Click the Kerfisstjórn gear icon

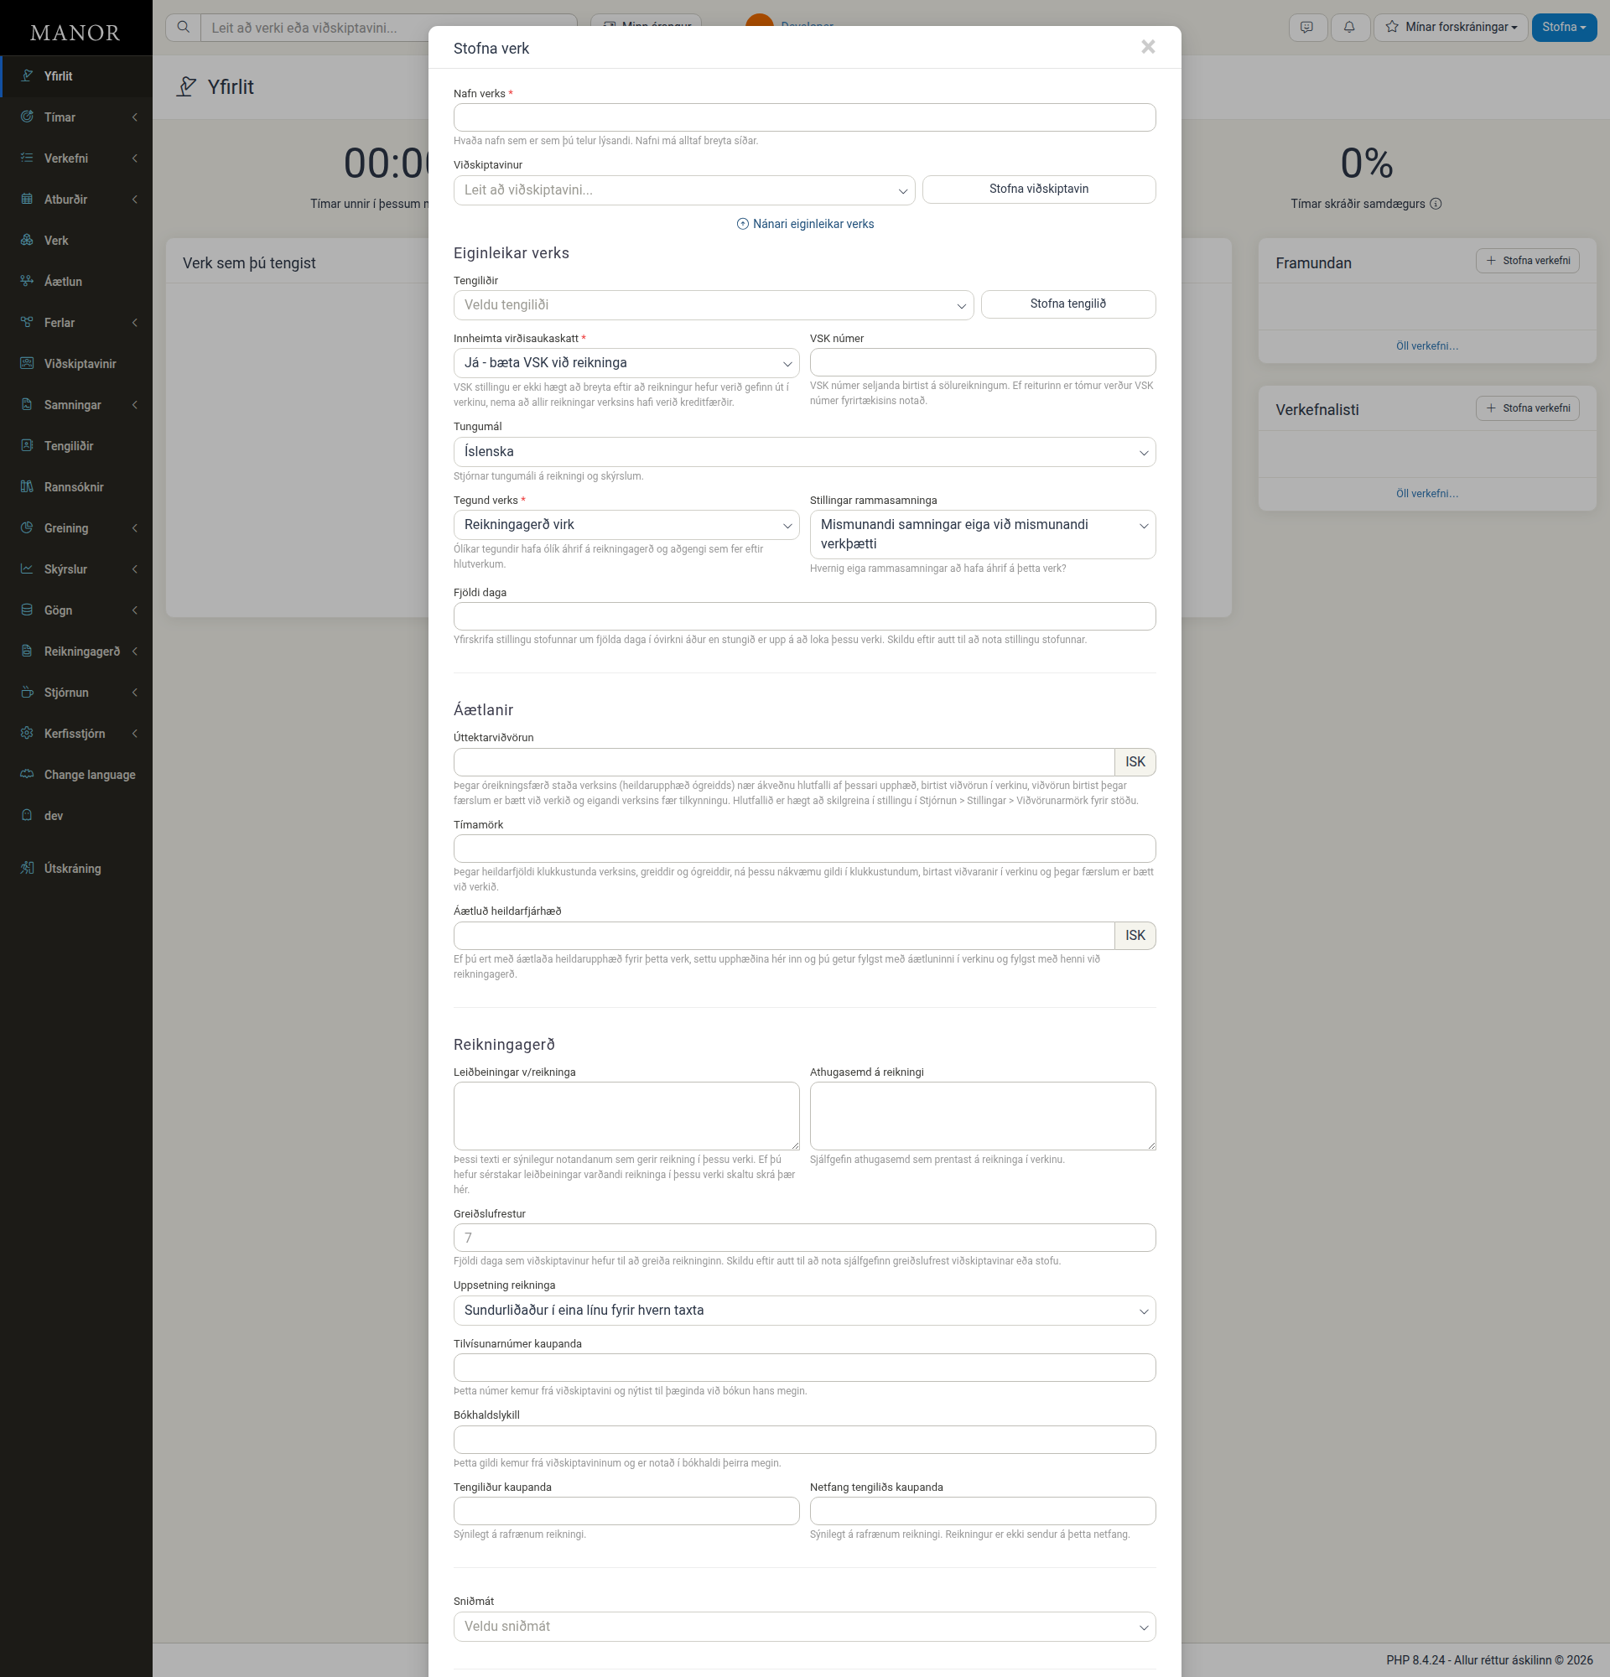pyautogui.click(x=28, y=733)
